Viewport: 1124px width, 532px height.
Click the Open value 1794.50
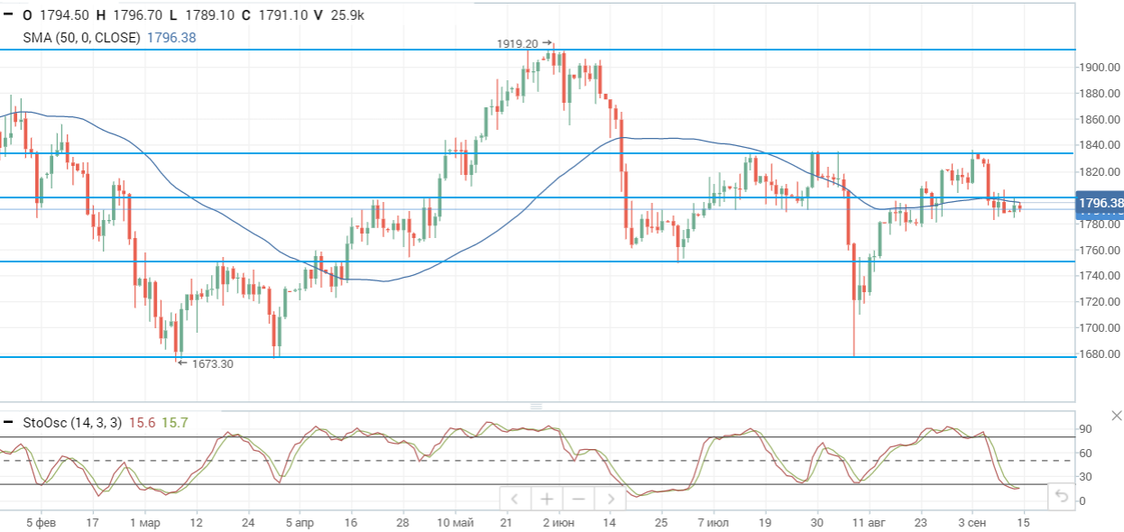tap(63, 15)
